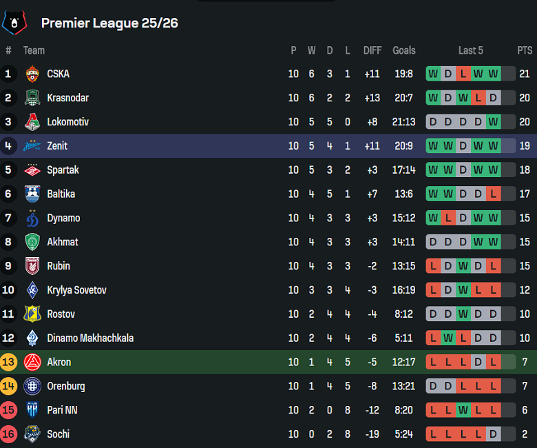
Task: Open the Spartak crest icon
Action: [32, 170]
